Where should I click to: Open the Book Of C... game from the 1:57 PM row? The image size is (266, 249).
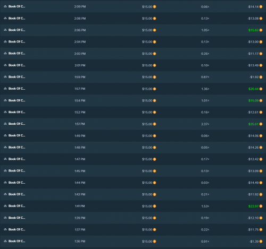(x=16, y=89)
